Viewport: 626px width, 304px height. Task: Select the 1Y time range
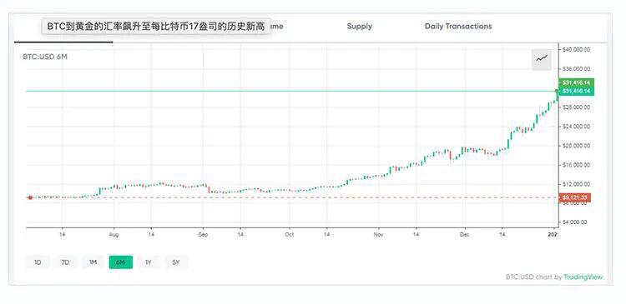click(148, 262)
